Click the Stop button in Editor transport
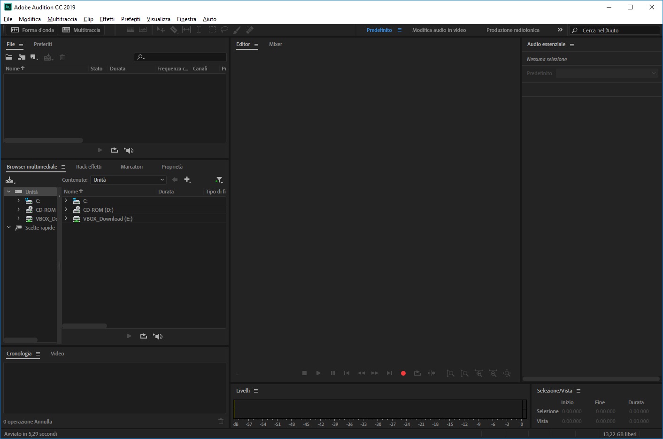This screenshot has height=439, width=663. tap(304, 373)
